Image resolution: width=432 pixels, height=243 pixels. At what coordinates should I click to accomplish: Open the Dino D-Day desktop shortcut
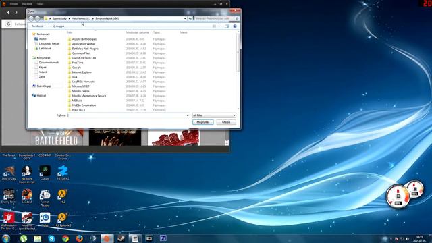9,173
